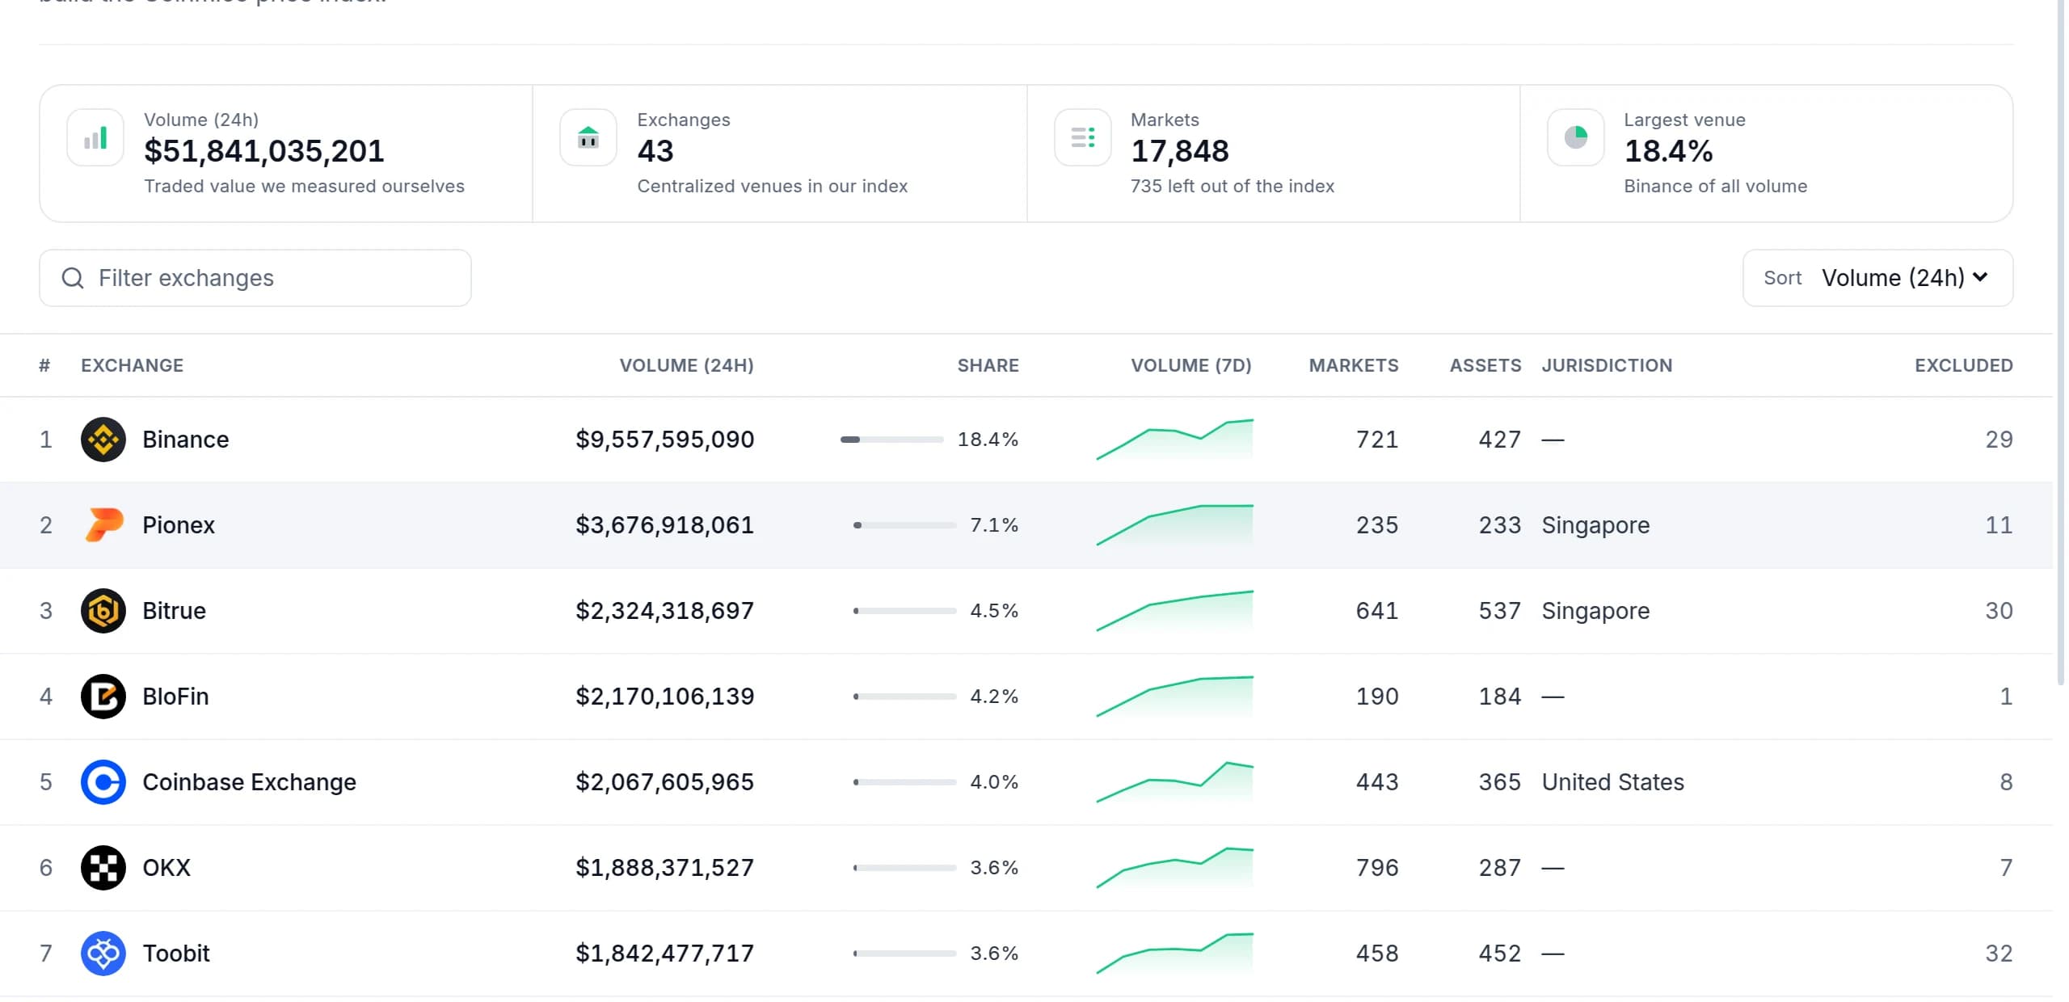The height and width of the screenshot is (1002, 2069).
Task: Click the page vertical scrollbar
Action: tap(2062, 343)
